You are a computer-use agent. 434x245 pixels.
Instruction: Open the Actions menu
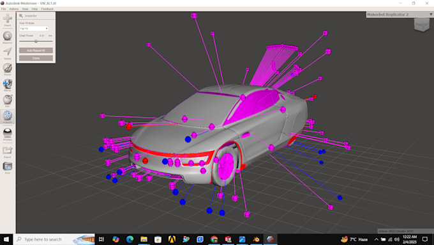click(14, 9)
